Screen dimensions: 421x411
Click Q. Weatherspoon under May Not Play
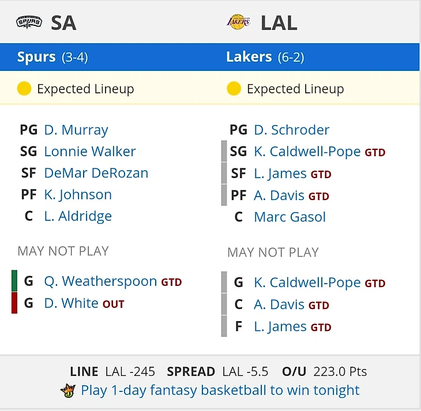point(100,281)
